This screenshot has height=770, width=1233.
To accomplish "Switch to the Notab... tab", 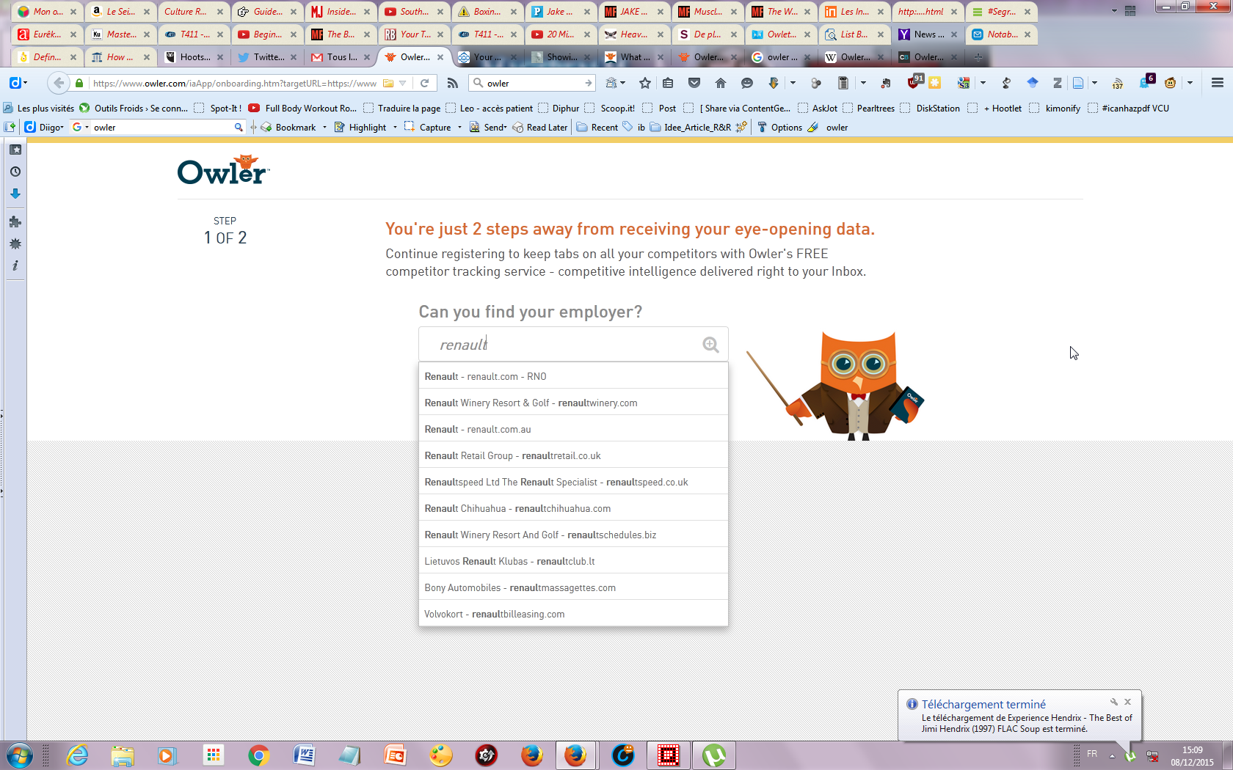I will [1001, 34].
